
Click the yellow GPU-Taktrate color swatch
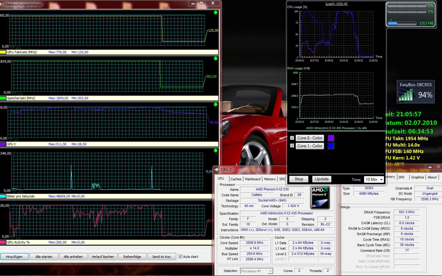pos(3,52)
